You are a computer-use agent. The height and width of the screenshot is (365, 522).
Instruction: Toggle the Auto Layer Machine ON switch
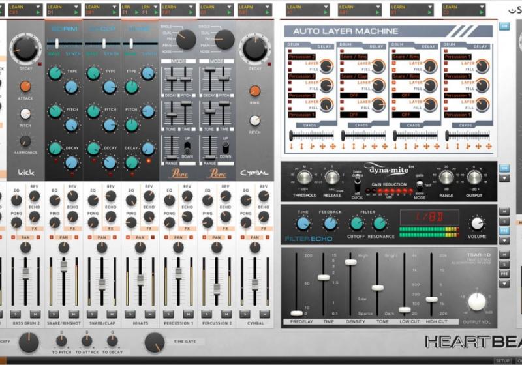[x=504, y=26]
